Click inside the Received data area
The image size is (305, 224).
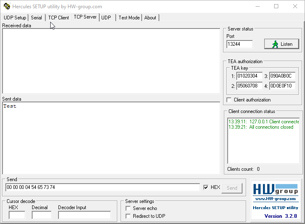coord(111,61)
